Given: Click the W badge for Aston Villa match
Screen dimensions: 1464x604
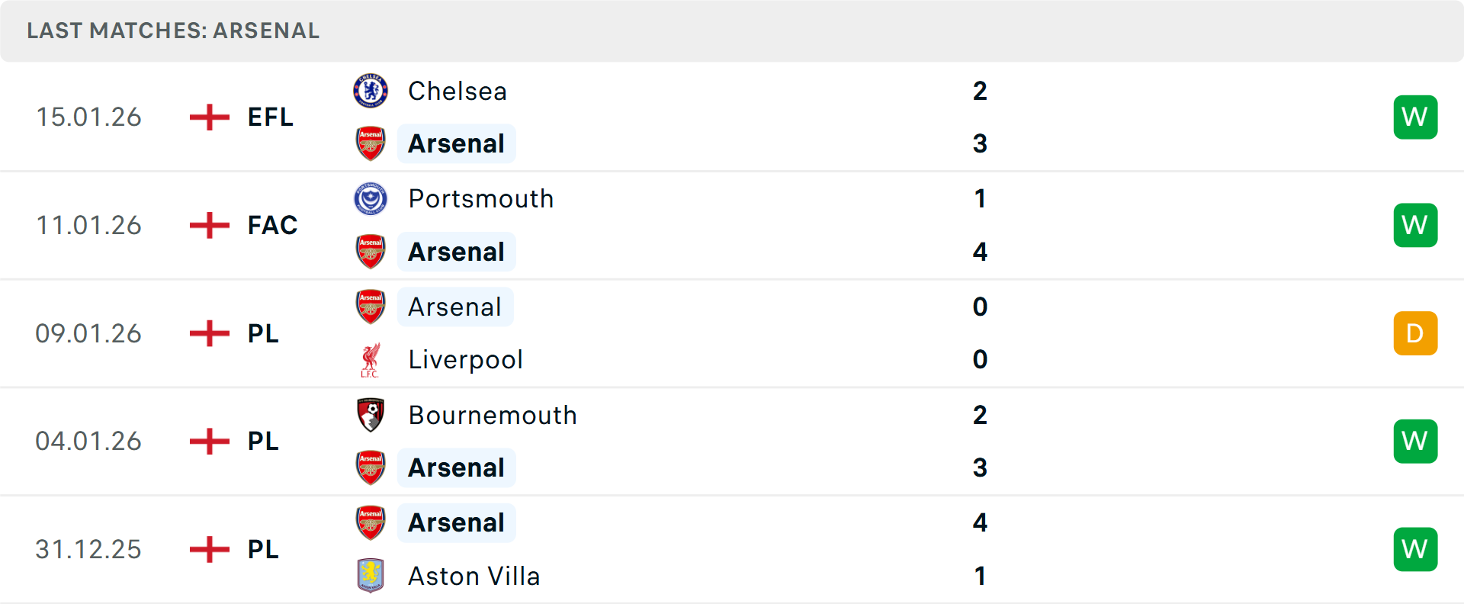Looking at the screenshot, I should click(1415, 549).
